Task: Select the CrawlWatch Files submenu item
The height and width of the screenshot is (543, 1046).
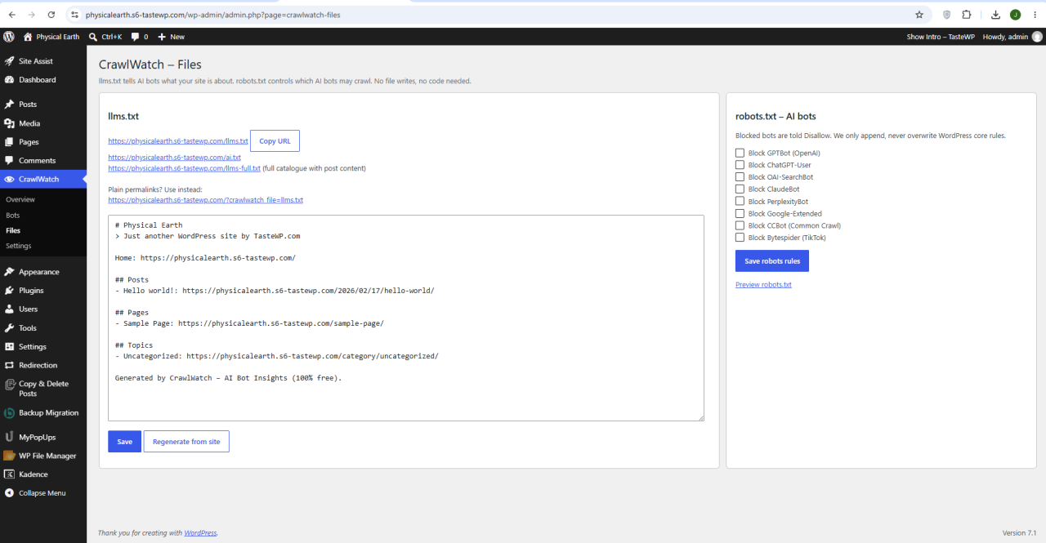Action: click(13, 231)
